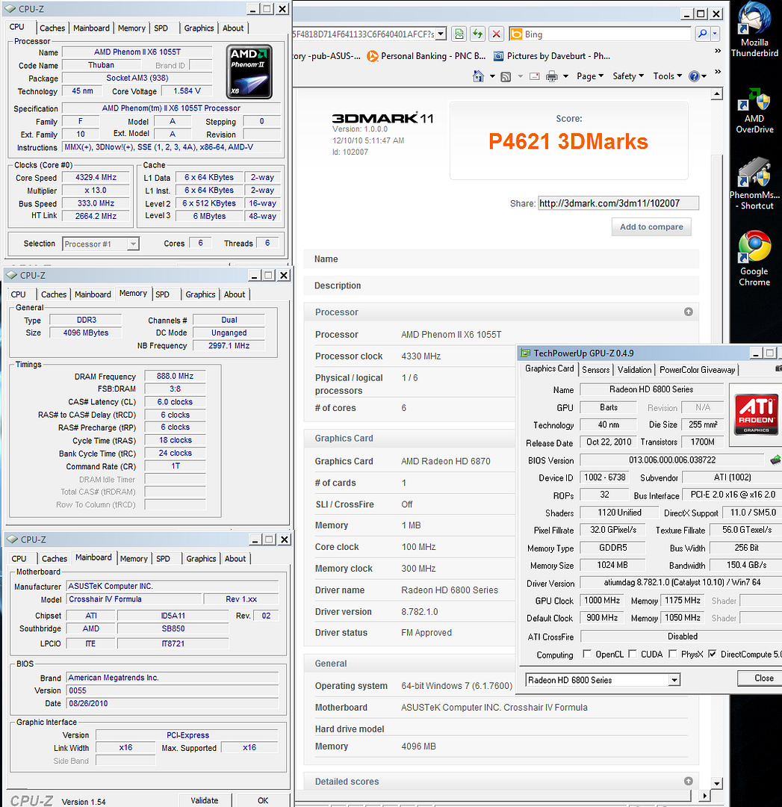Click the AMD Radeon HD 6870 graphics card value
This screenshot has height=807, width=782.
click(446, 461)
